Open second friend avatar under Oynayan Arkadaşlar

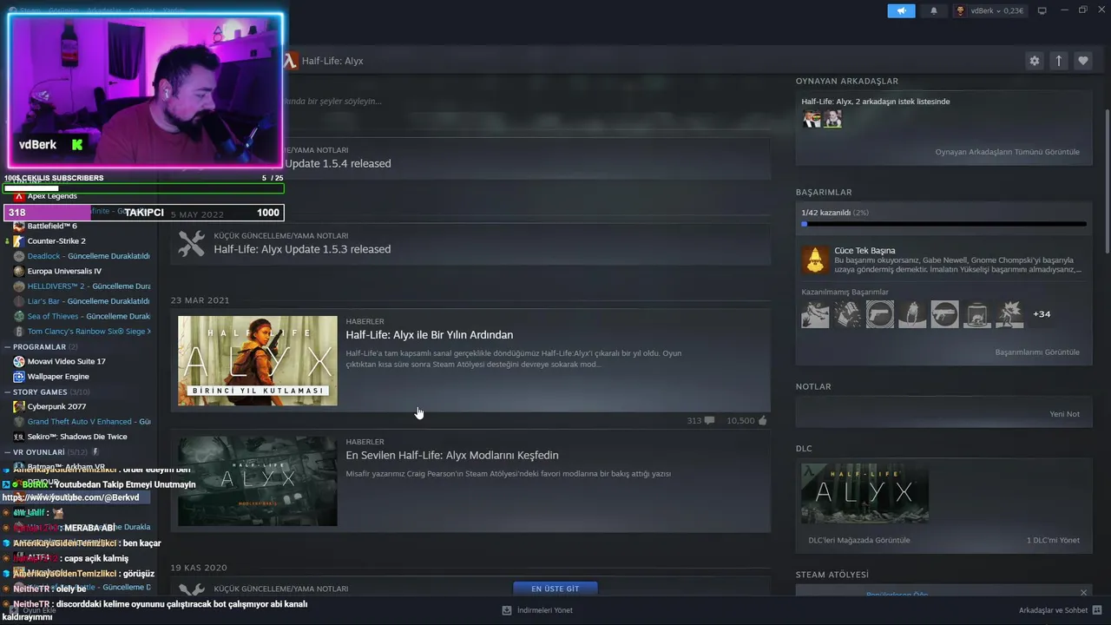pyautogui.click(x=832, y=119)
